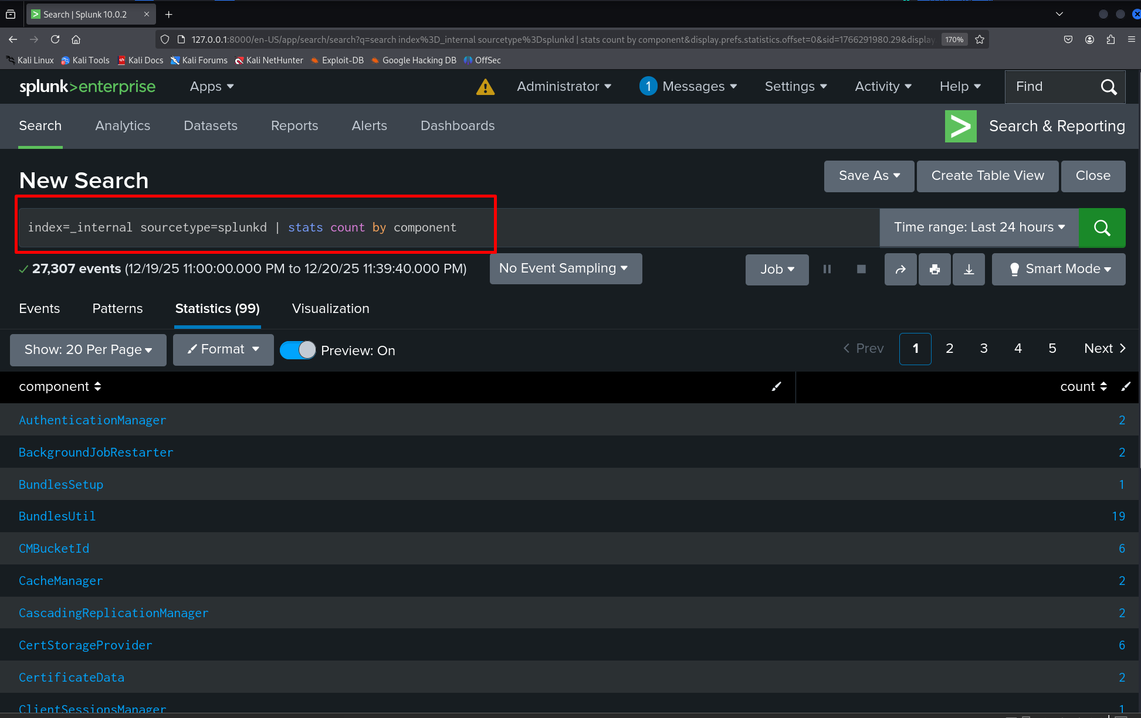This screenshot has height=718, width=1141.
Task: Edit component column format pencil
Action: click(776, 386)
